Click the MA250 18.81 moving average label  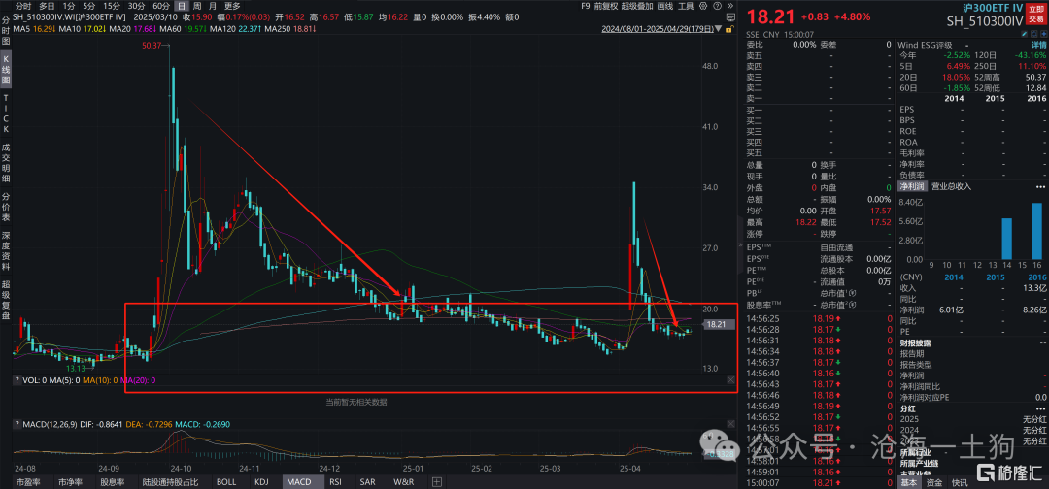coord(291,29)
